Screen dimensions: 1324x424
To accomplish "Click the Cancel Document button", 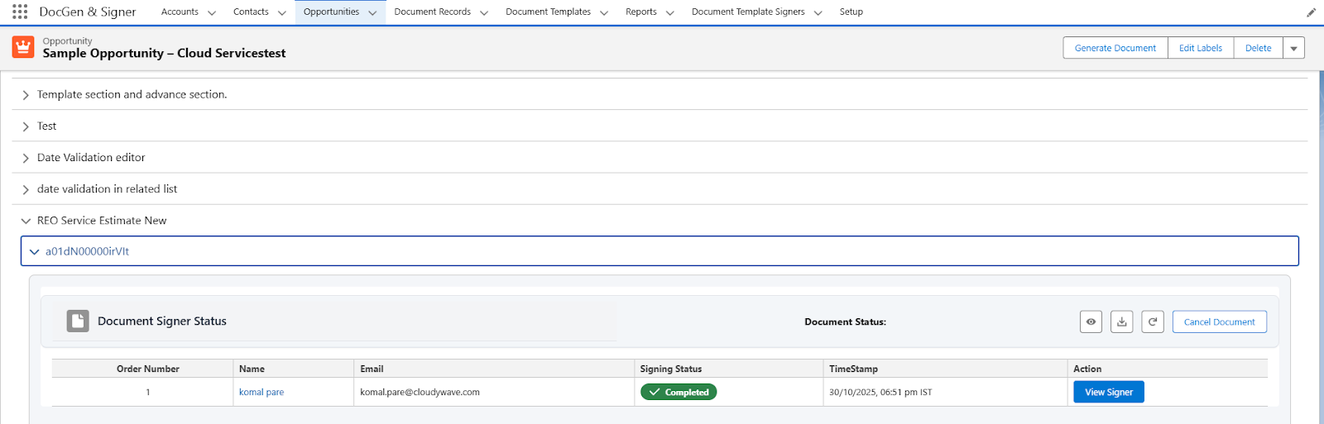I will 1219,322.
